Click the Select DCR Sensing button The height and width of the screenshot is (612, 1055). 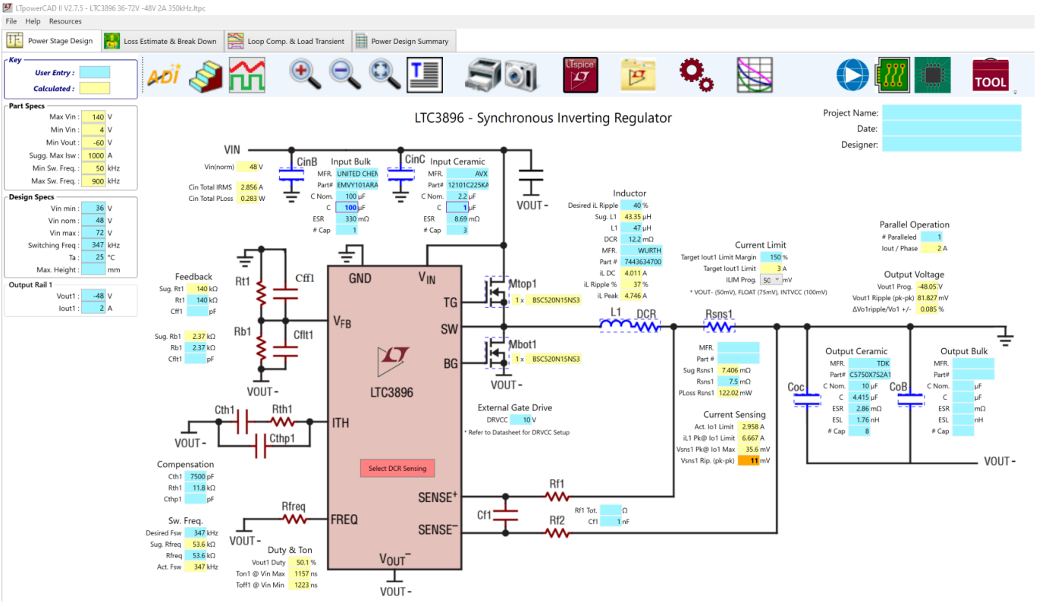[397, 468]
